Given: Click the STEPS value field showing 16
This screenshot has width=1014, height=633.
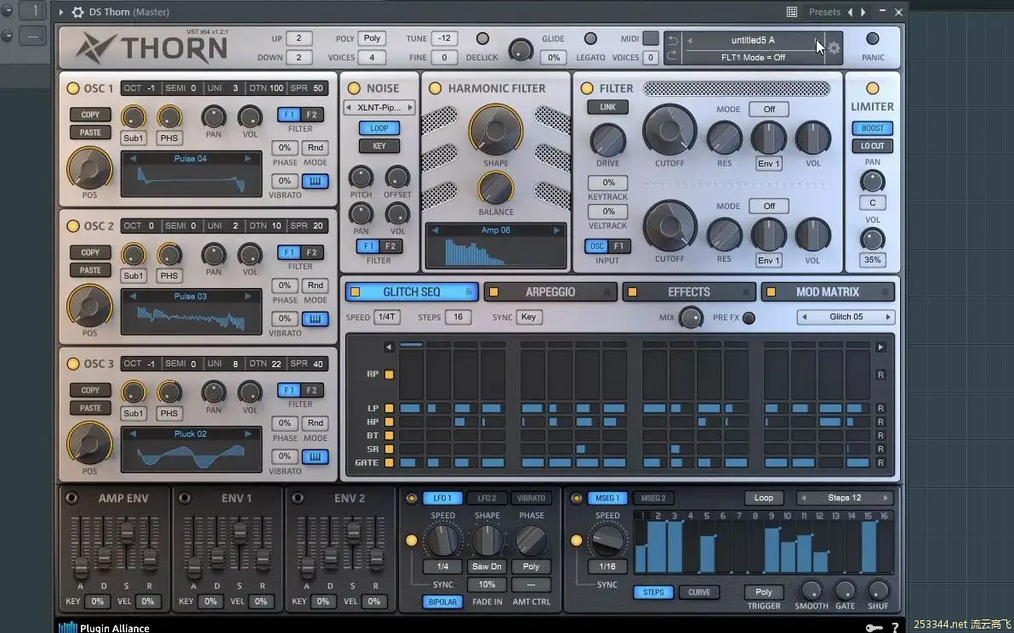Looking at the screenshot, I should (x=458, y=317).
